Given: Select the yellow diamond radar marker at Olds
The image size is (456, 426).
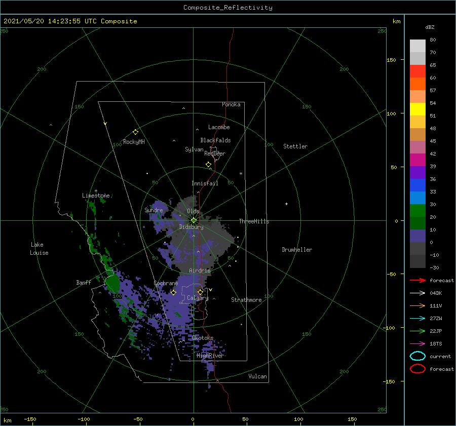Looking at the screenshot, I should (194, 220).
